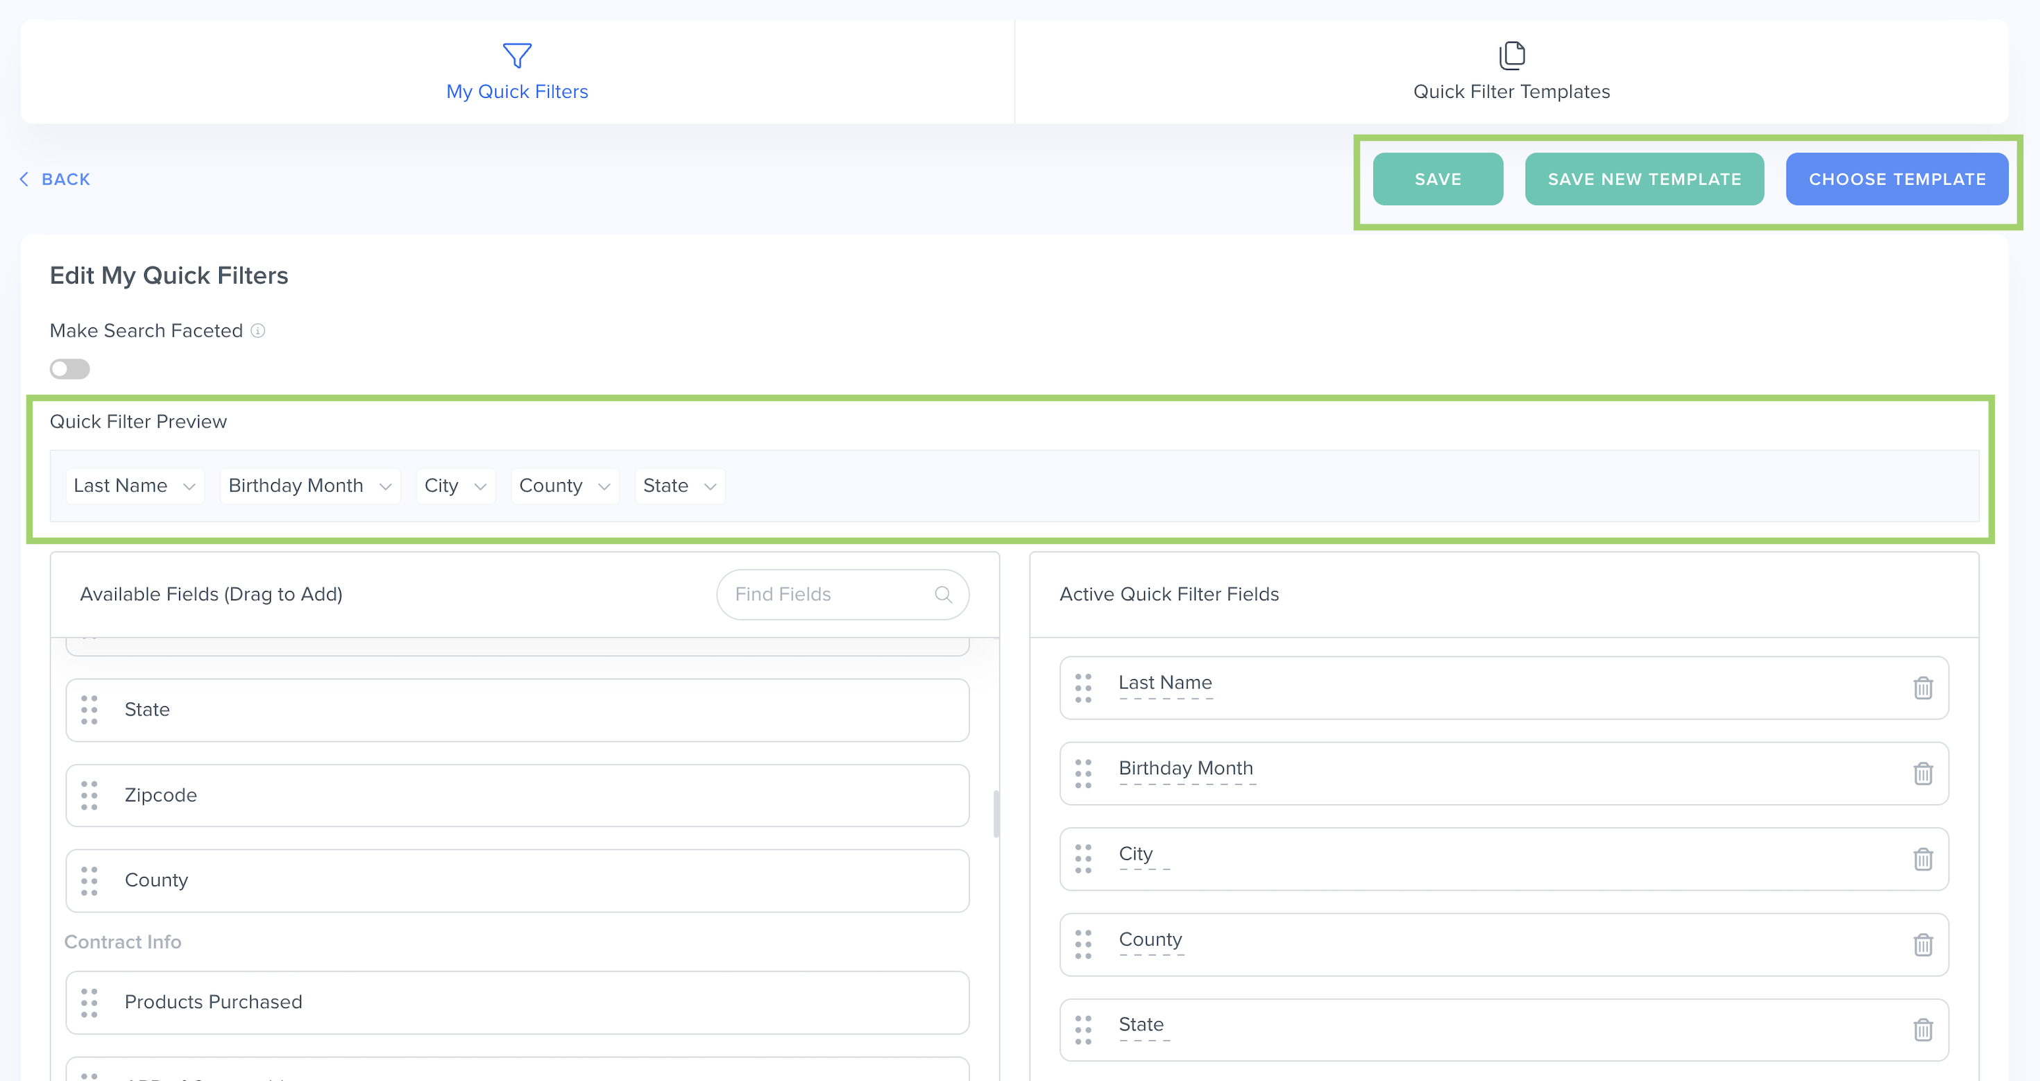
Task: Open Quick Filter Templates tab
Action: [x=1511, y=72]
